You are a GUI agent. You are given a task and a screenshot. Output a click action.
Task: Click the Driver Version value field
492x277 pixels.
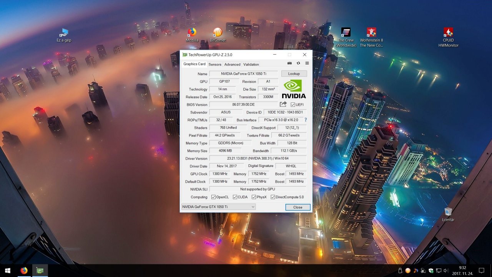258,159
